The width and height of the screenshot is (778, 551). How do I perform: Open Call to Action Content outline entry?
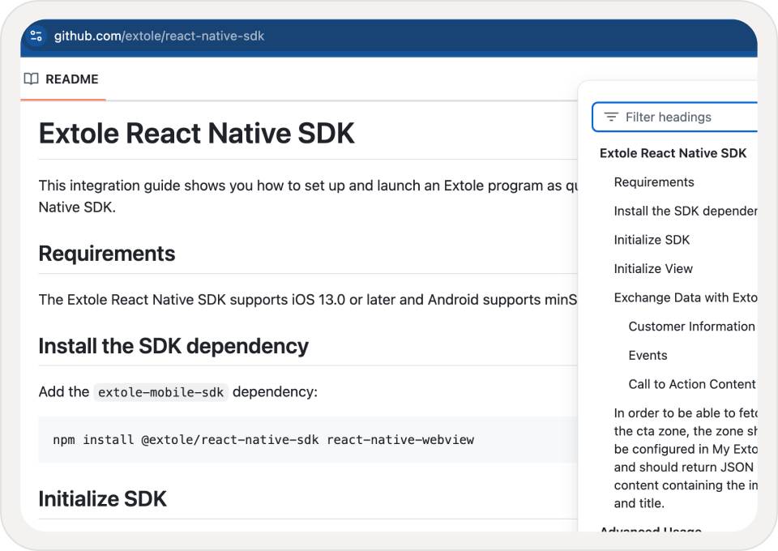692,384
